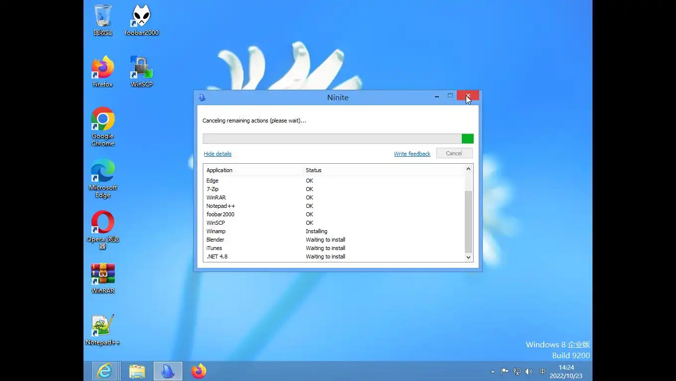Image resolution: width=676 pixels, height=381 pixels.
Task: Click the details list scrollbar thumb
Action: (x=468, y=221)
